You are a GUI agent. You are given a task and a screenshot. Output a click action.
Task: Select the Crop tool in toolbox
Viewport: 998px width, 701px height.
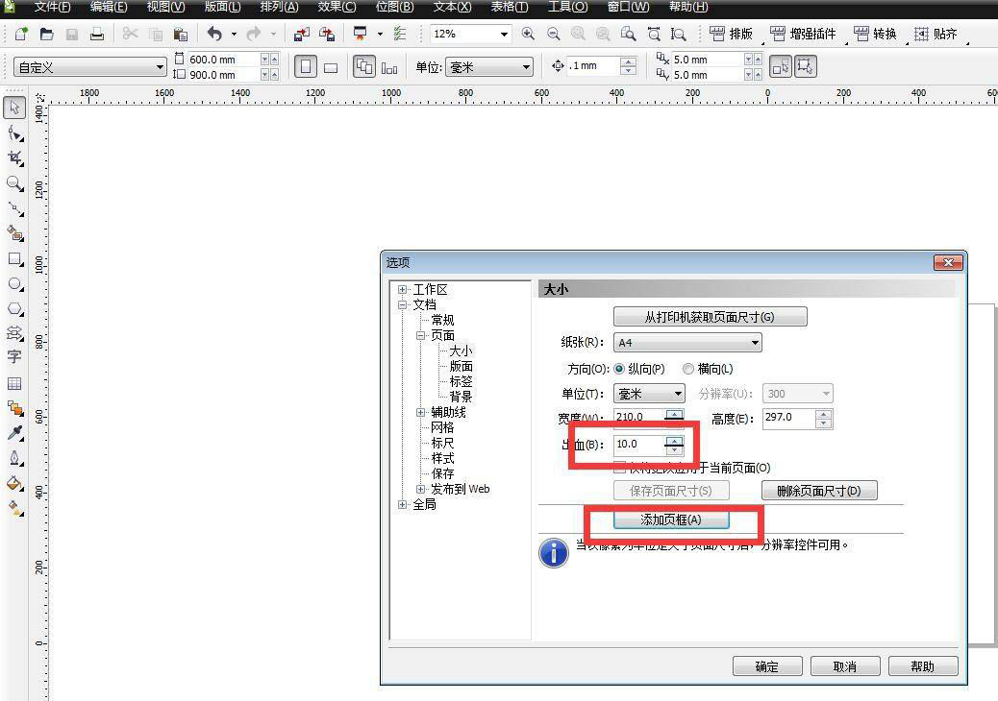14,157
